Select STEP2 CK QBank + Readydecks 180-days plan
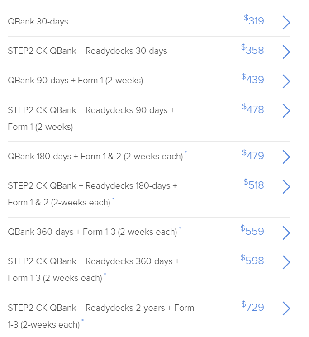Viewport: 309px width, 337px height. 92,186
